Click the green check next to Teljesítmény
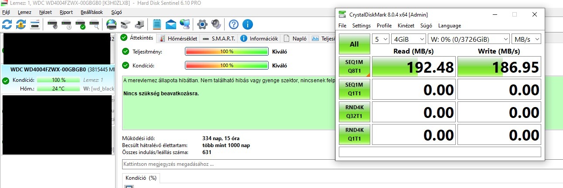Viewport: 563px width, 188px height. (126, 51)
